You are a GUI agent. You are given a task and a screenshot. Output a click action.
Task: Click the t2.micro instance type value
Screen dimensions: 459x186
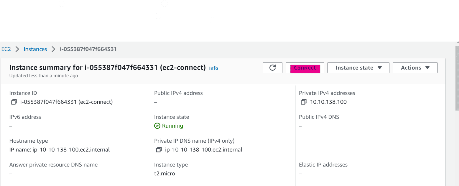164,174
